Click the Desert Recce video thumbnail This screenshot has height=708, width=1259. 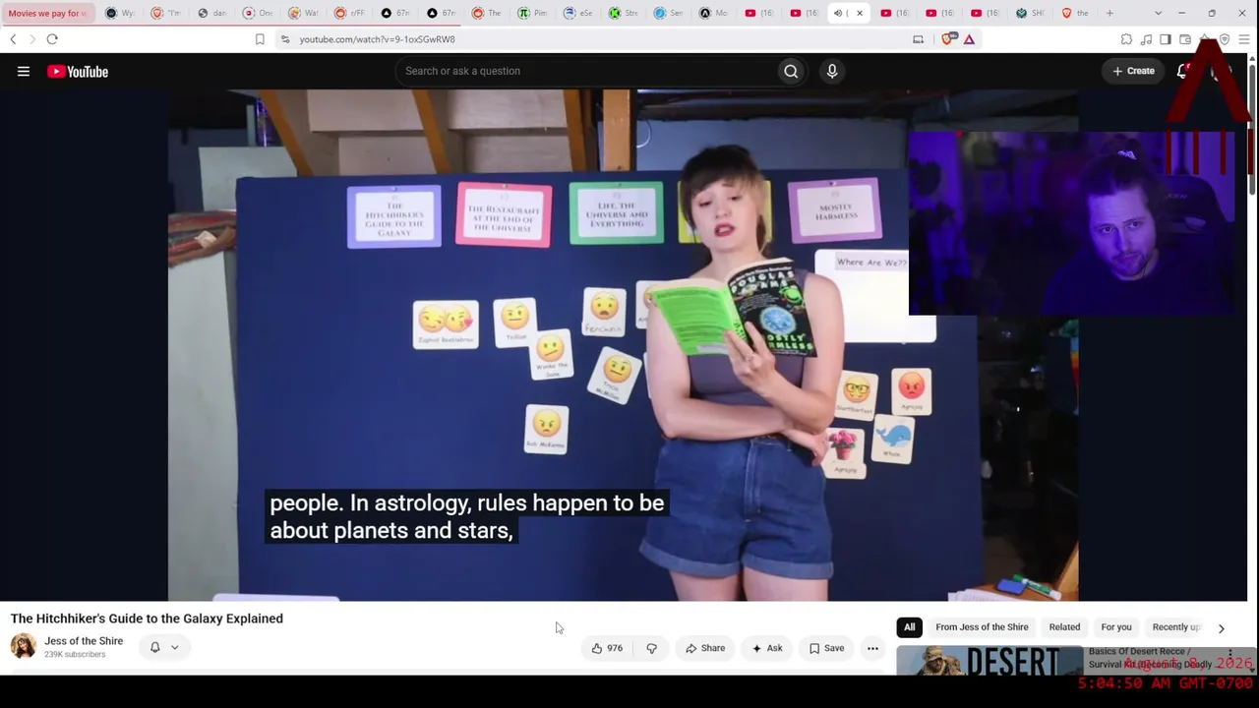coord(989,660)
